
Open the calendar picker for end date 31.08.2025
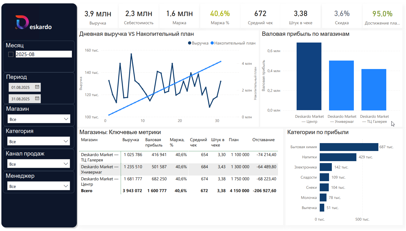37,99
